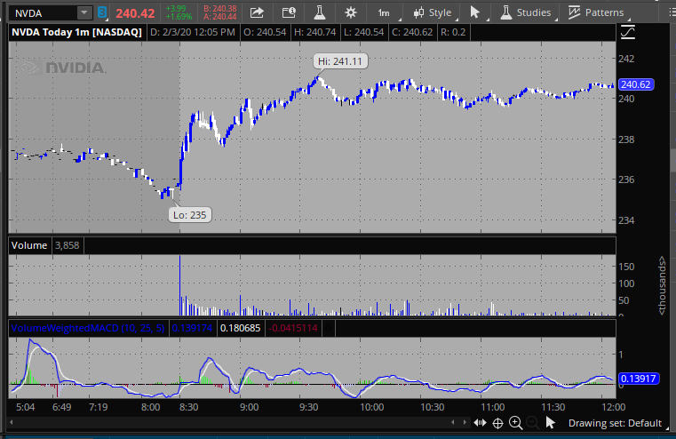Open chart settings gear icon
676x439 pixels.
[351, 13]
